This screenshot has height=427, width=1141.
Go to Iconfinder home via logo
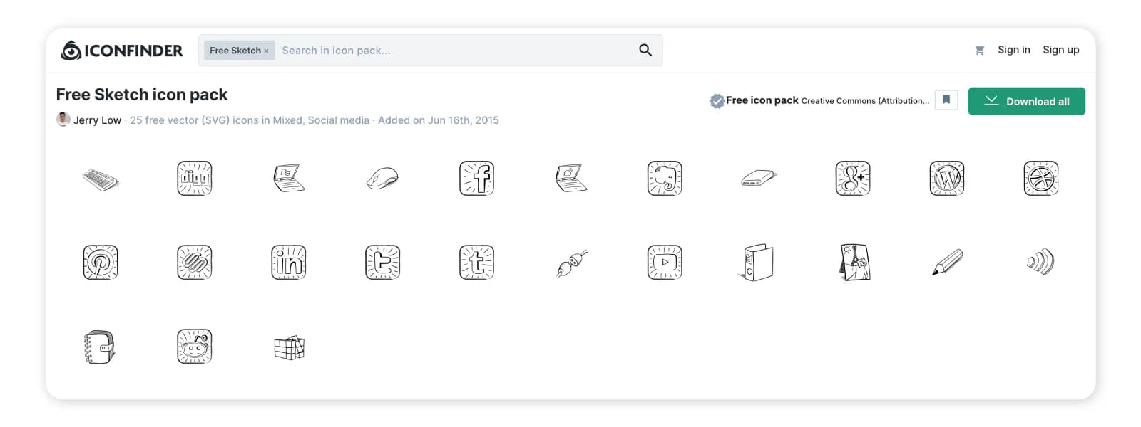122,51
